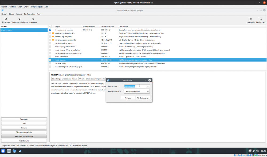The image size is (267, 157).
Task: Open Synaptic Paquet menu
Action: 19,14
